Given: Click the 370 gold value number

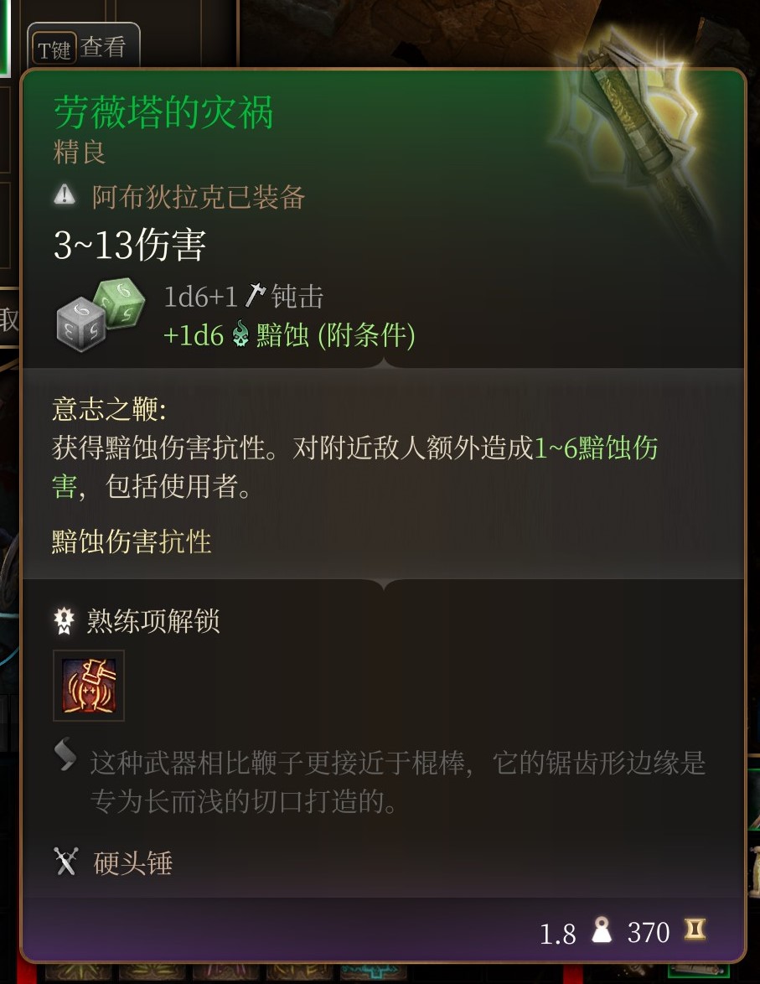Looking at the screenshot, I should click(x=649, y=933).
